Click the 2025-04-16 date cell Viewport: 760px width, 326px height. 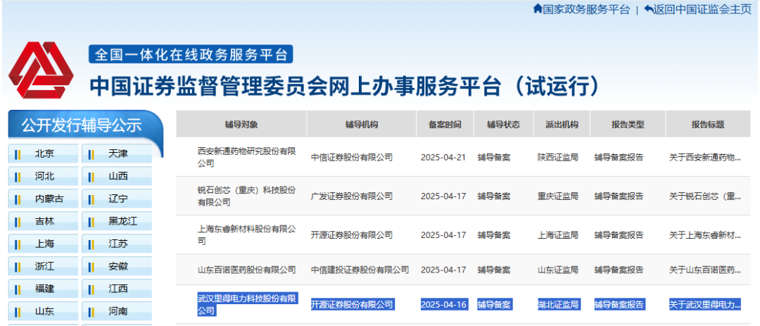click(x=443, y=305)
